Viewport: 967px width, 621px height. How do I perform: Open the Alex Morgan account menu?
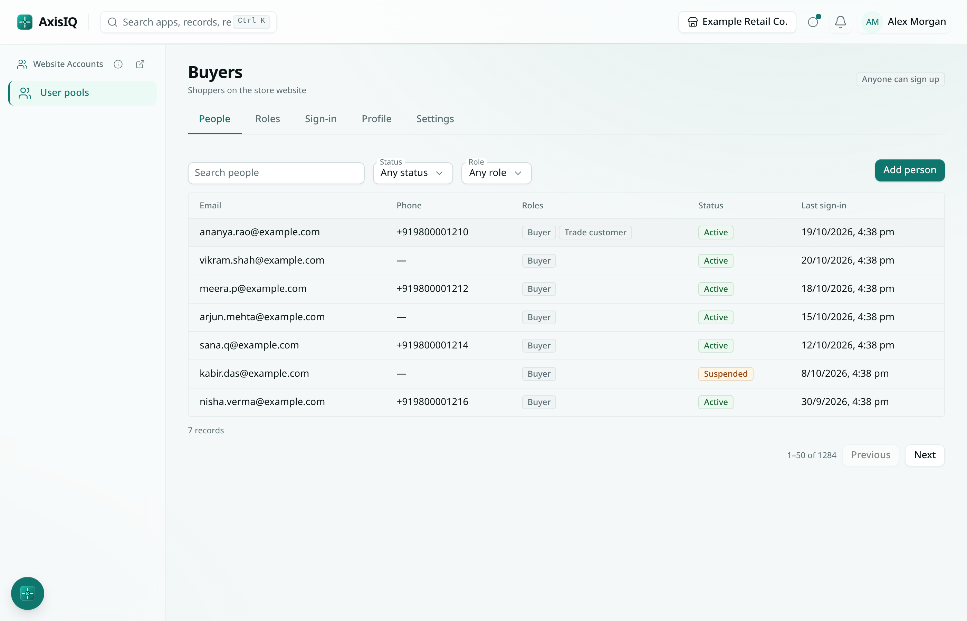(904, 22)
